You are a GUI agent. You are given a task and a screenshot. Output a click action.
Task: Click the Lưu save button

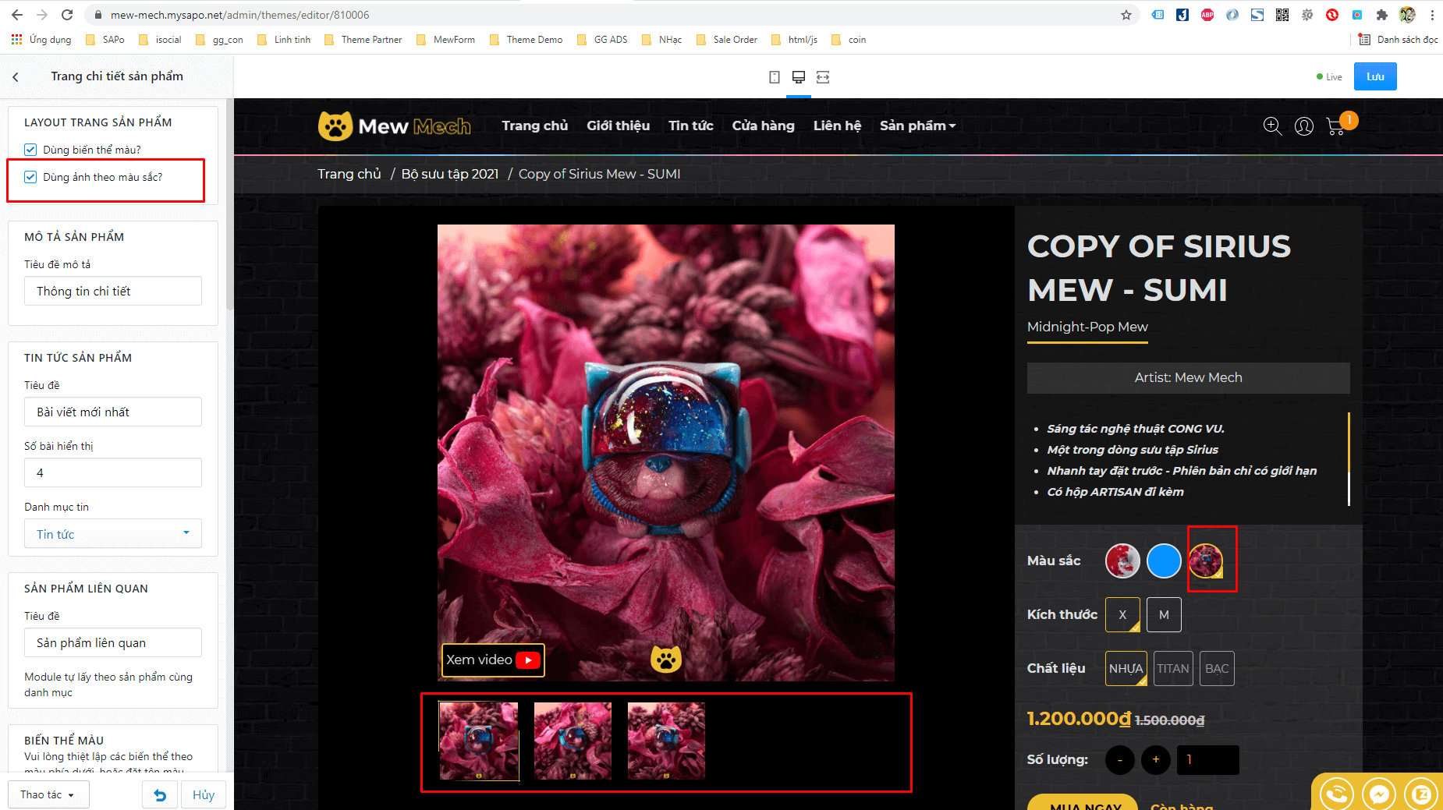[1375, 76]
